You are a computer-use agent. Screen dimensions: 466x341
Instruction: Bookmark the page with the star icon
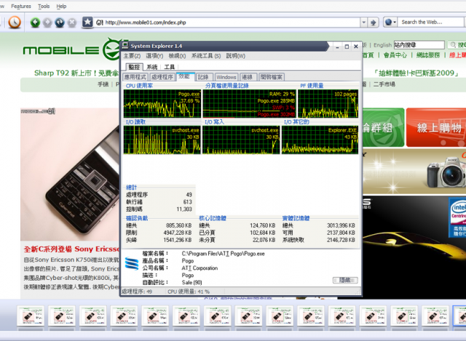tap(87, 22)
